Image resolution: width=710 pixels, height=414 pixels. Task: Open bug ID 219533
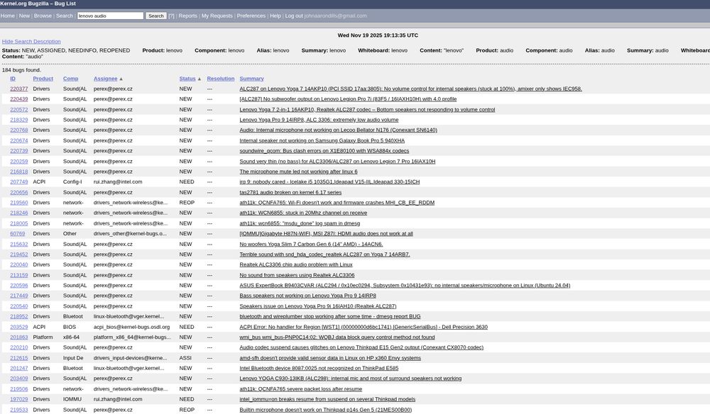click(x=19, y=410)
